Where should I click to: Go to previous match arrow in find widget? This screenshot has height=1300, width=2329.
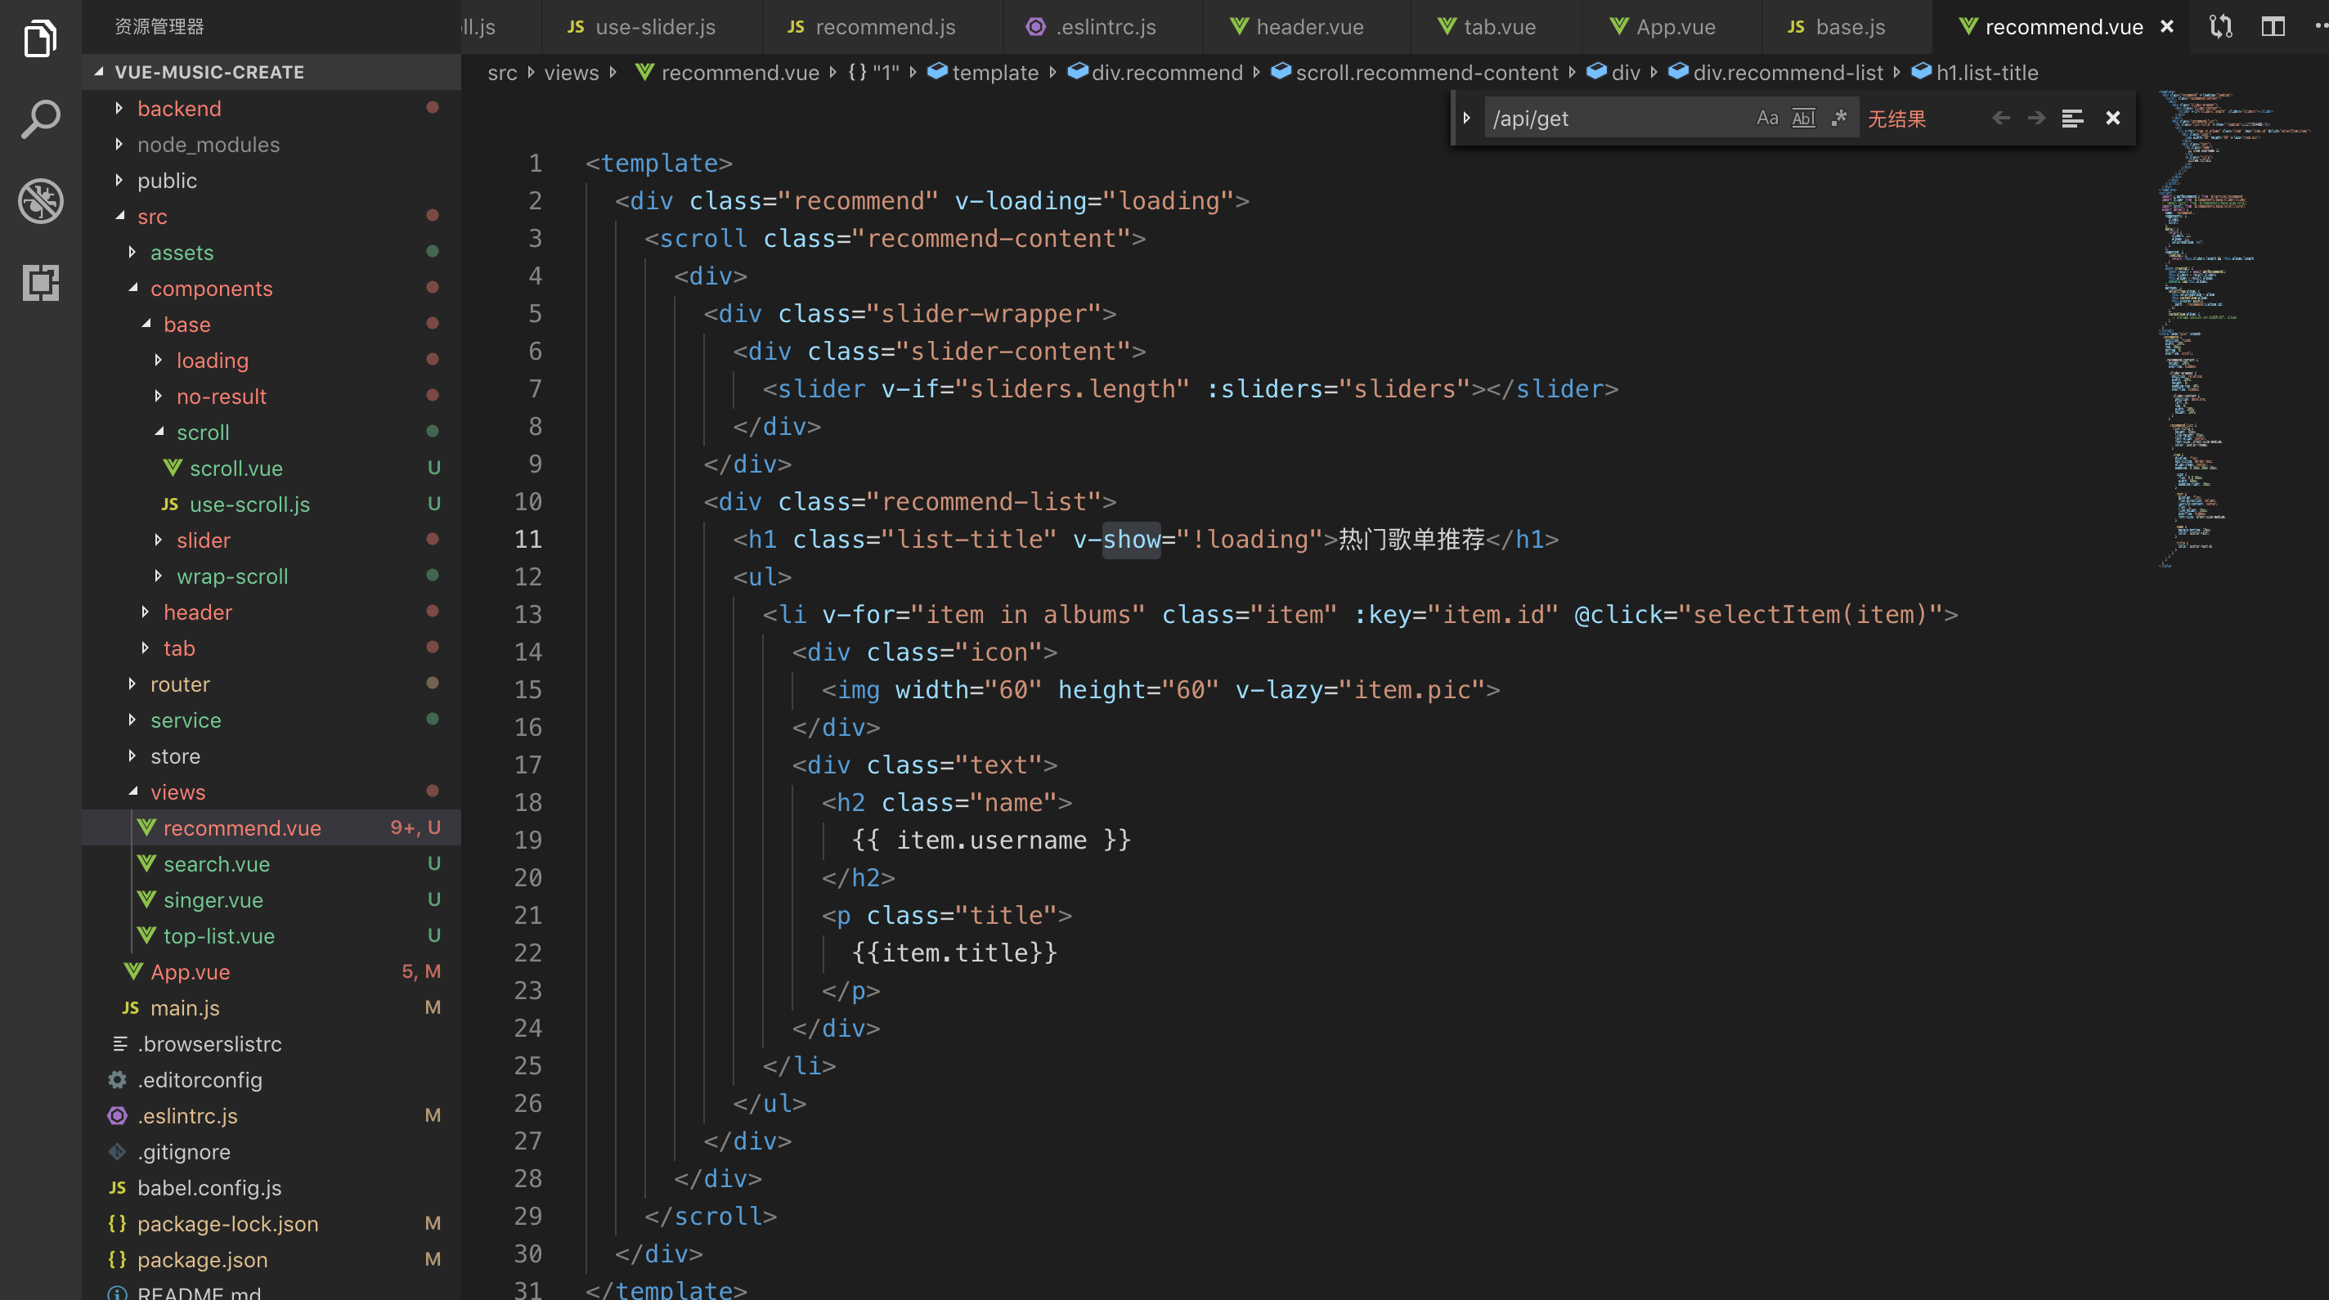(x=2001, y=119)
